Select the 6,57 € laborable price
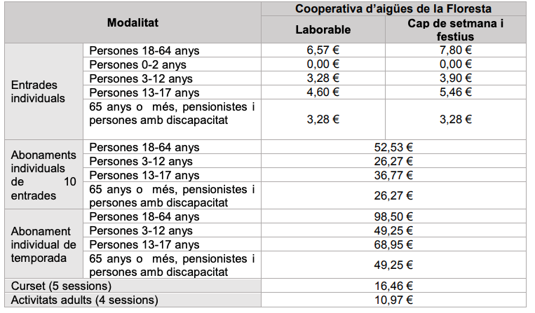Screen dimensions: 535x313 pos(323,50)
